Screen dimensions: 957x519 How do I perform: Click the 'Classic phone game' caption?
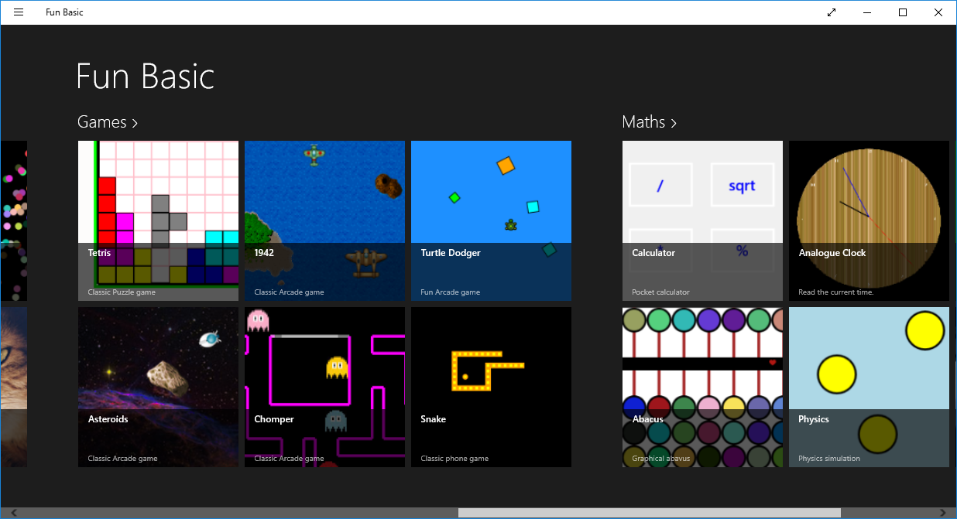(454, 459)
